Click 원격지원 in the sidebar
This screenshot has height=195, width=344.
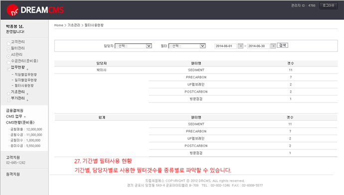point(13,174)
